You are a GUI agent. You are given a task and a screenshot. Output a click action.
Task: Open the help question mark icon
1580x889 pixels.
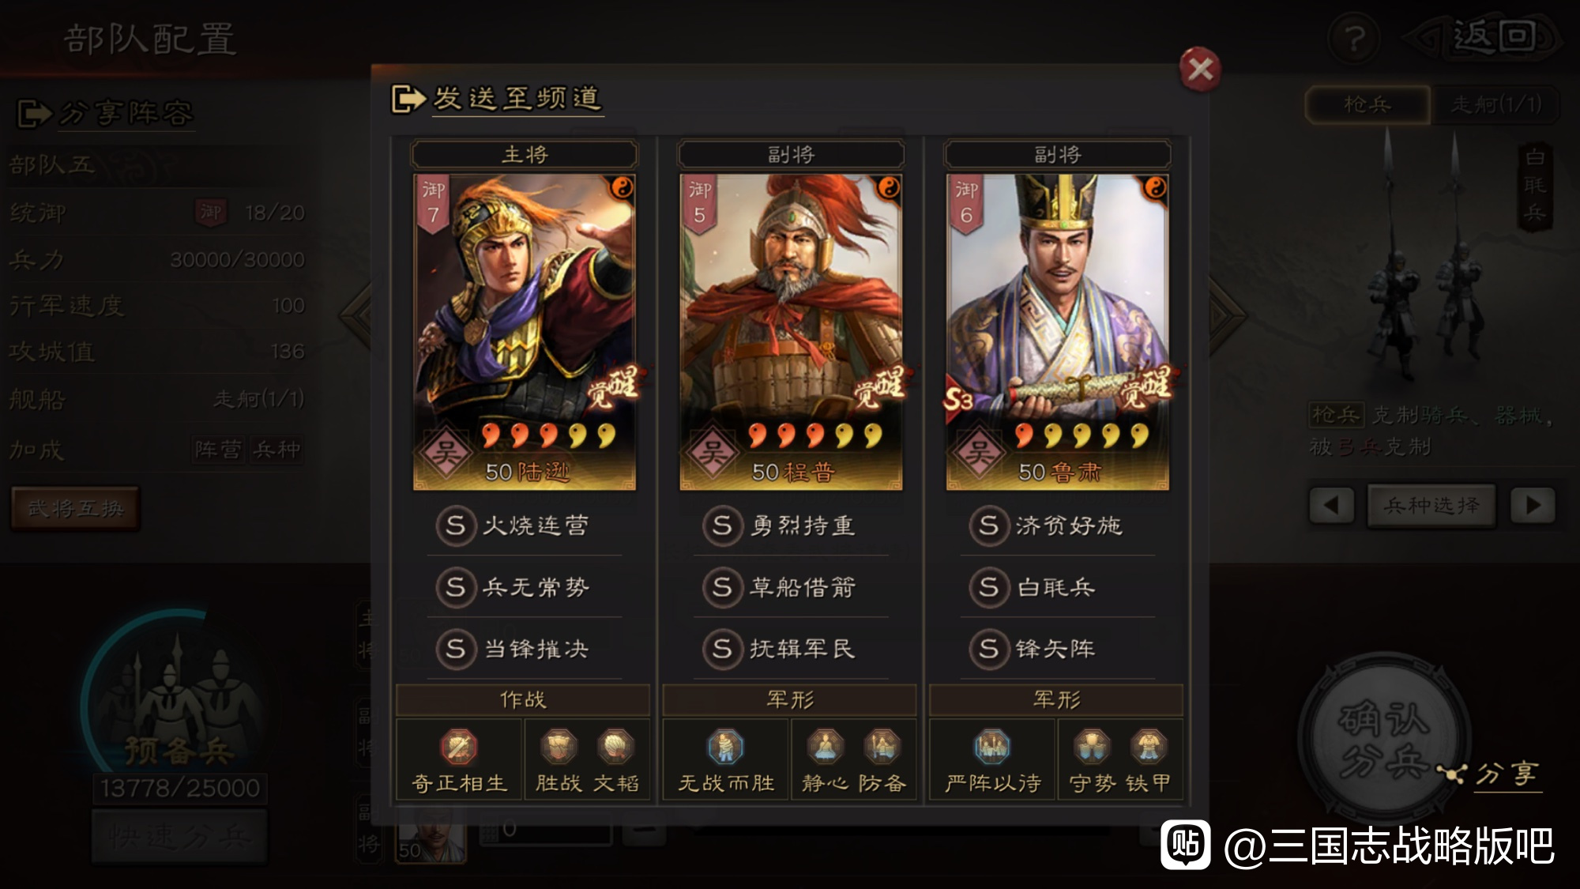click(x=1355, y=37)
